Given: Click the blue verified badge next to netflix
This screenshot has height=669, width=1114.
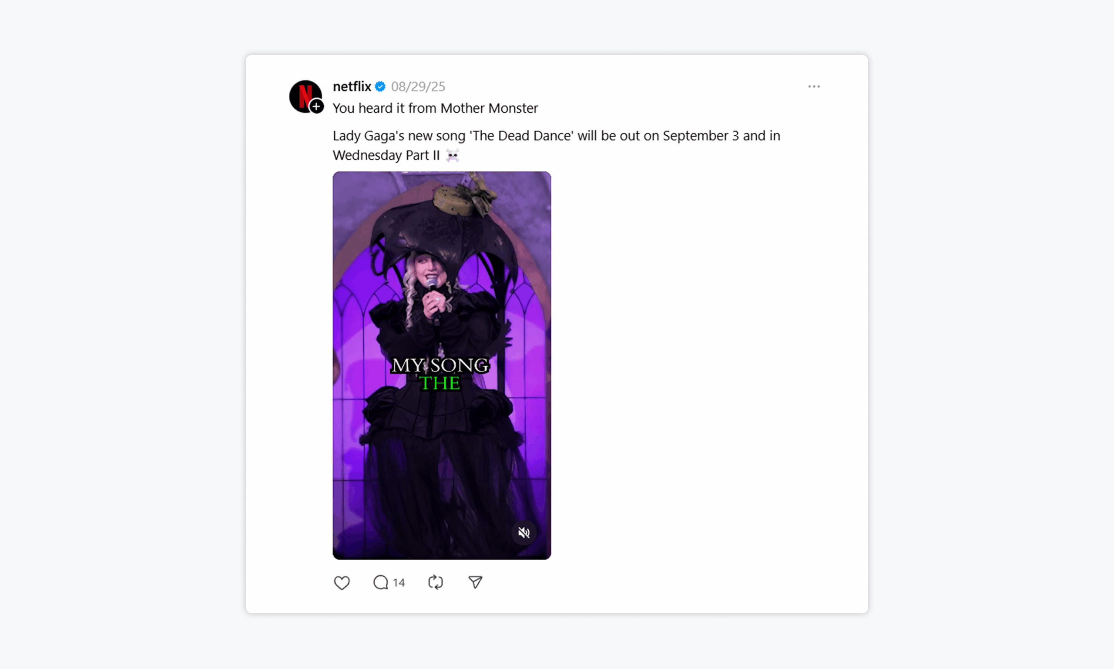Looking at the screenshot, I should (x=380, y=86).
